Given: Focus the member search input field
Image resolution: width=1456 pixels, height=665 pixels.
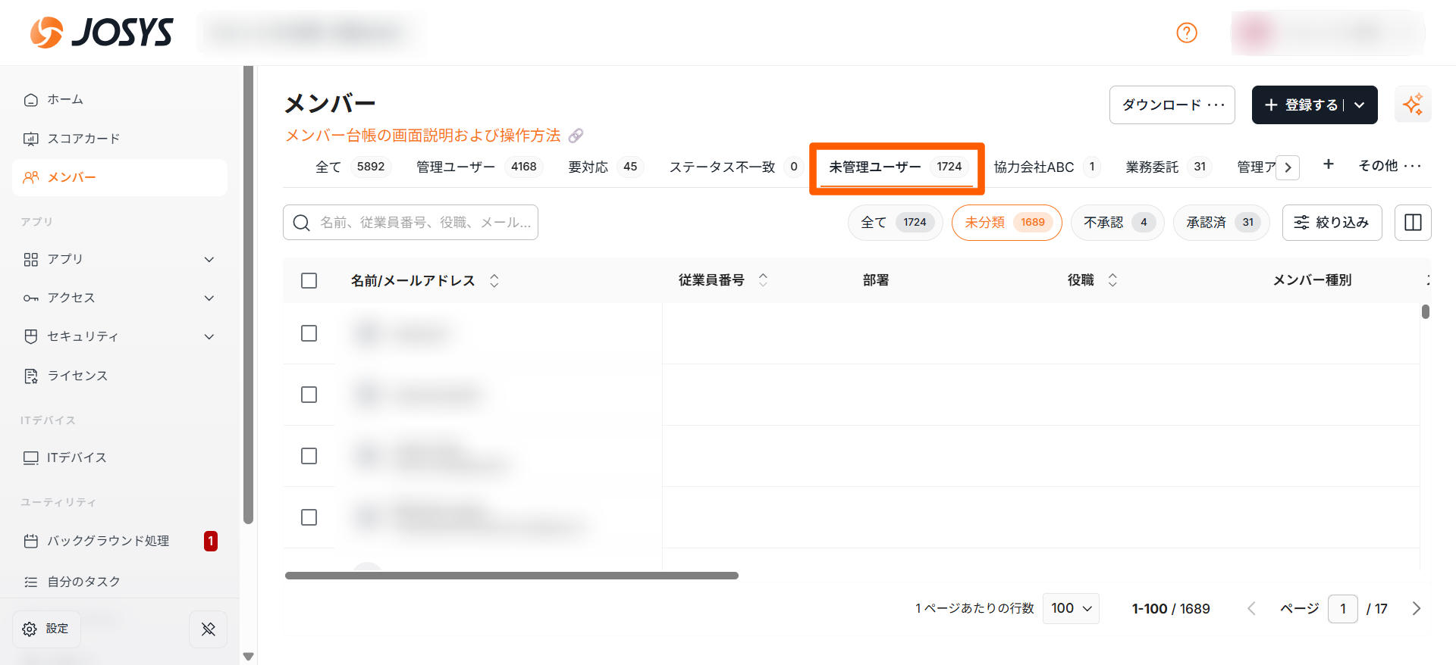Looking at the screenshot, I should click(421, 223).
